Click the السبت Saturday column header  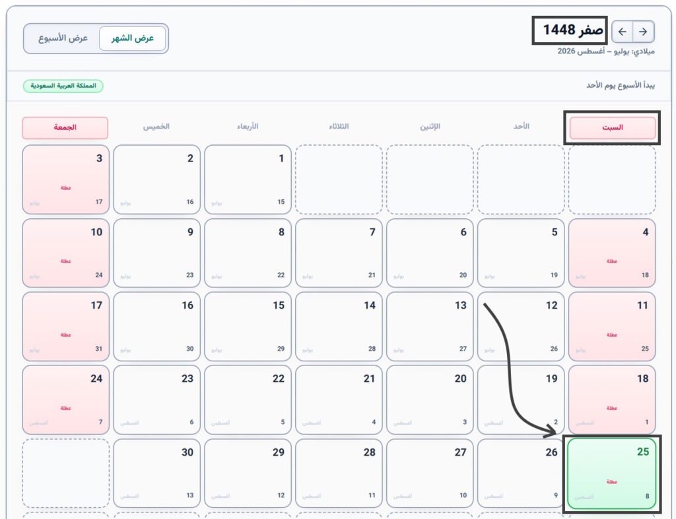click(612, 127)
